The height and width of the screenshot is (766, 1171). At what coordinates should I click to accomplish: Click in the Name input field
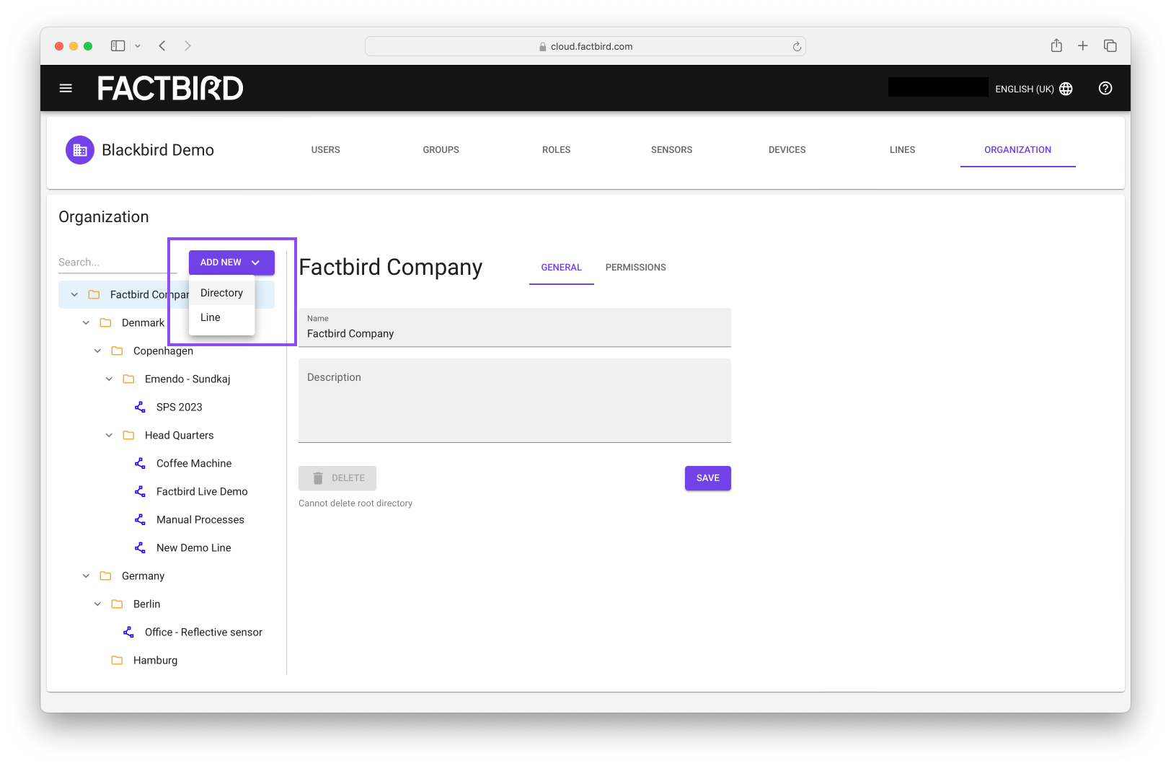(515, 327)
